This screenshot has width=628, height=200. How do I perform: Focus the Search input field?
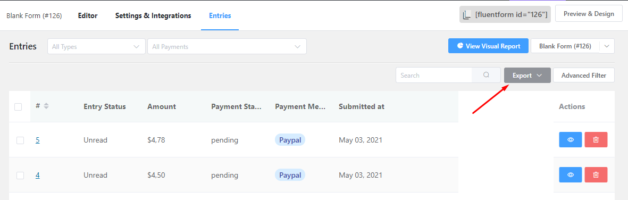(x=434, y=75)
